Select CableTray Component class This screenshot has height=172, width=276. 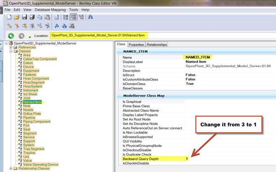pyautogui.click(x=40, y=59)
